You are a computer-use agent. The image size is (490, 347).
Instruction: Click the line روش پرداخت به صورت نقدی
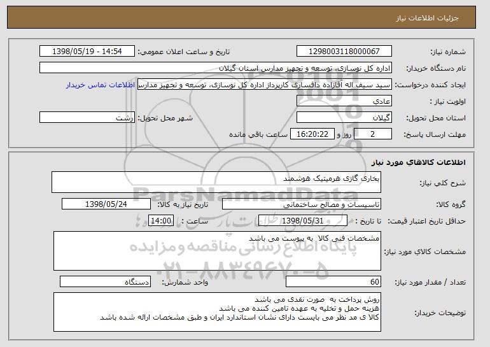pos(317,299)
